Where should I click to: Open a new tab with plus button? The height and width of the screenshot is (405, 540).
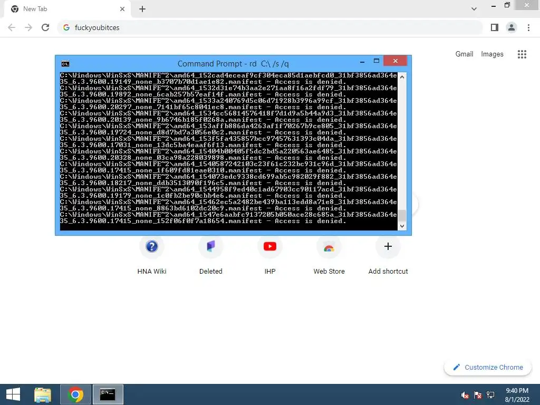tap(142, 9)
